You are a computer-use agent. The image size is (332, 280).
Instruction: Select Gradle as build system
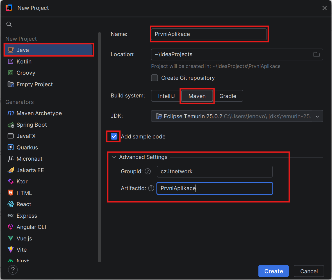tap(228, 96)
